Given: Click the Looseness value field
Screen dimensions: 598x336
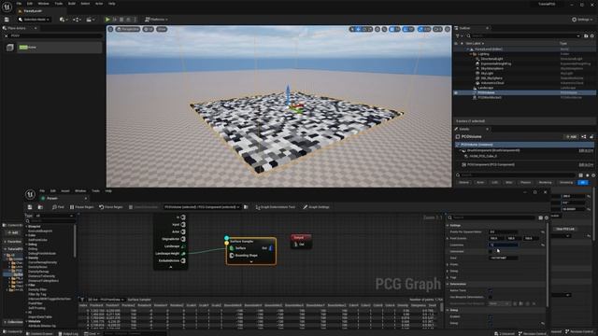Looking at the screenshot, I should click(504, 245).
